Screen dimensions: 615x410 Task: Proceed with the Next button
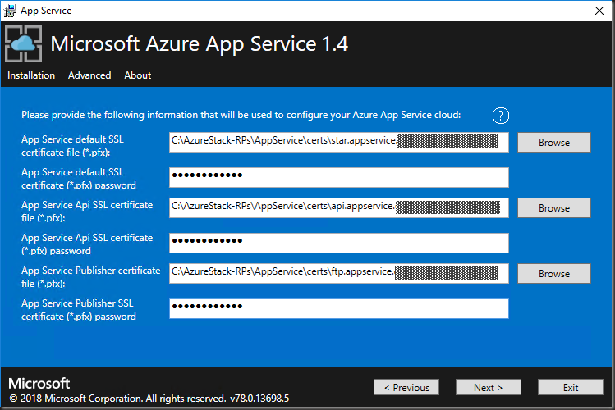(x=488, y=387)
